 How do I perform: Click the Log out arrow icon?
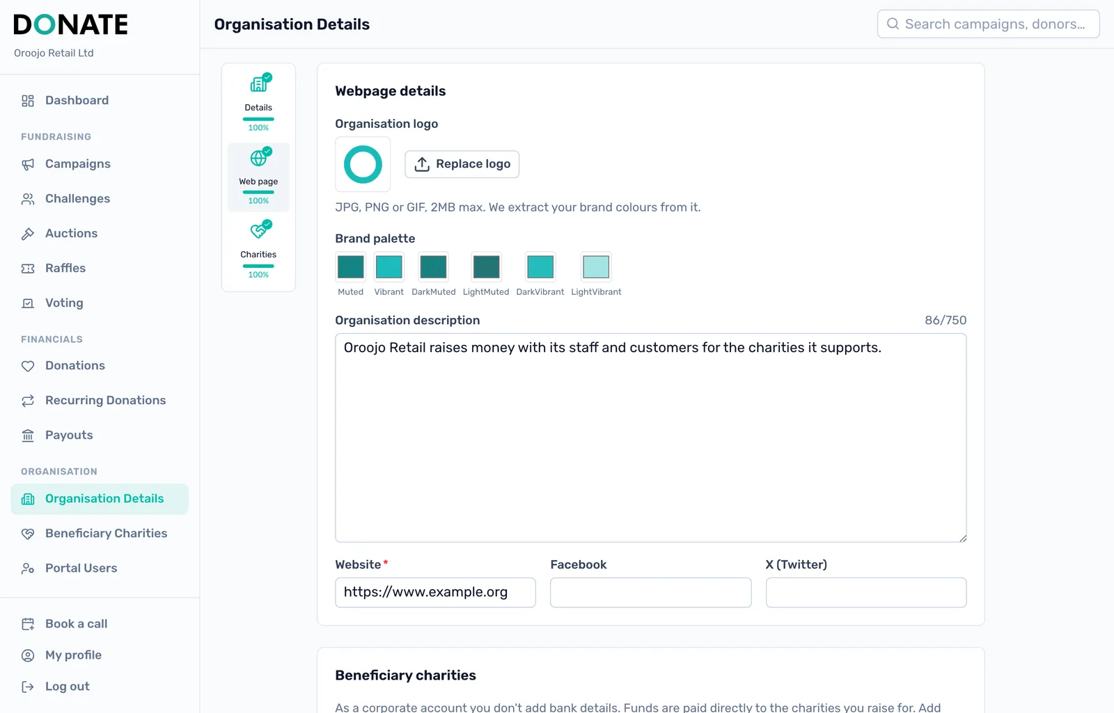coord(28,687)
